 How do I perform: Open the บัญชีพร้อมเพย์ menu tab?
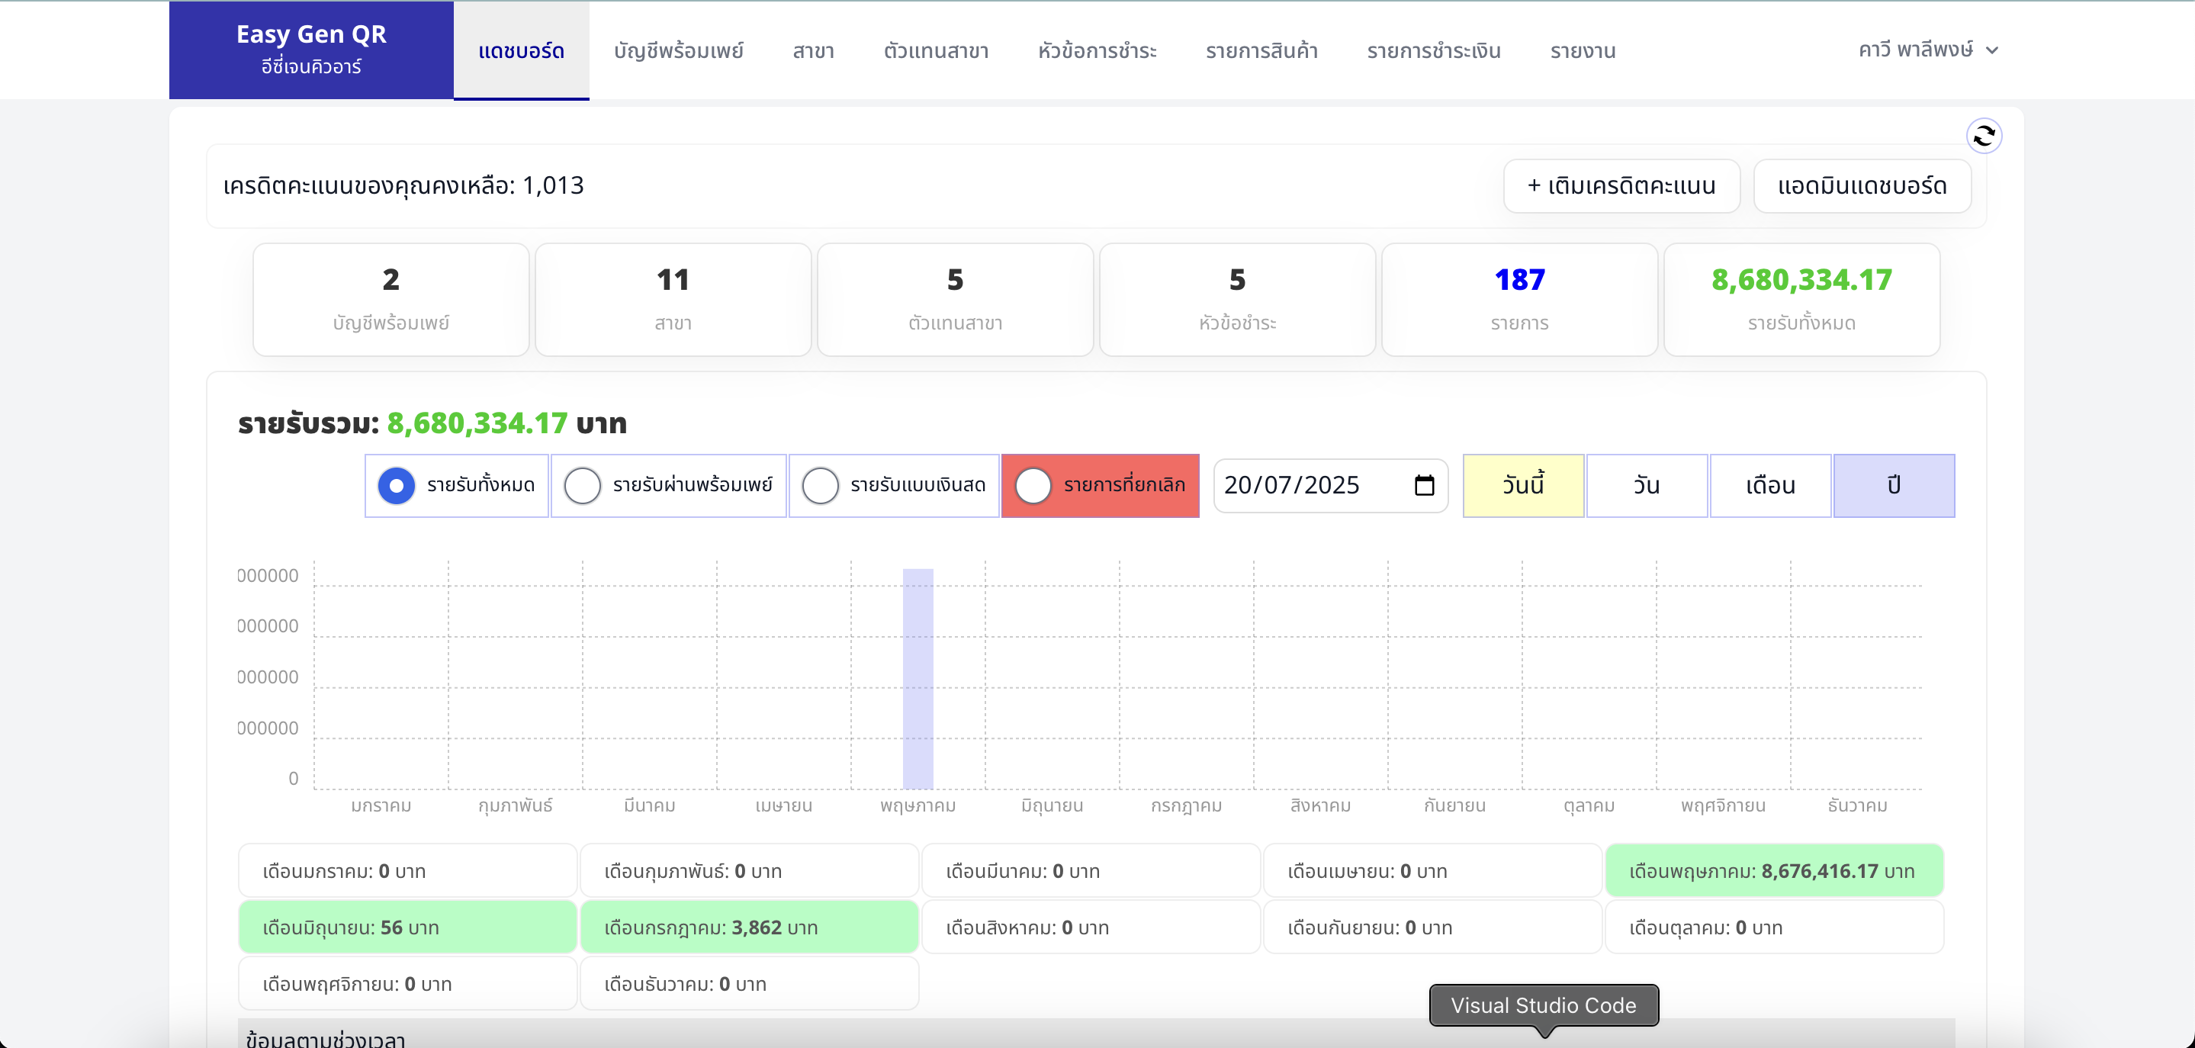[x=678, y=51]
